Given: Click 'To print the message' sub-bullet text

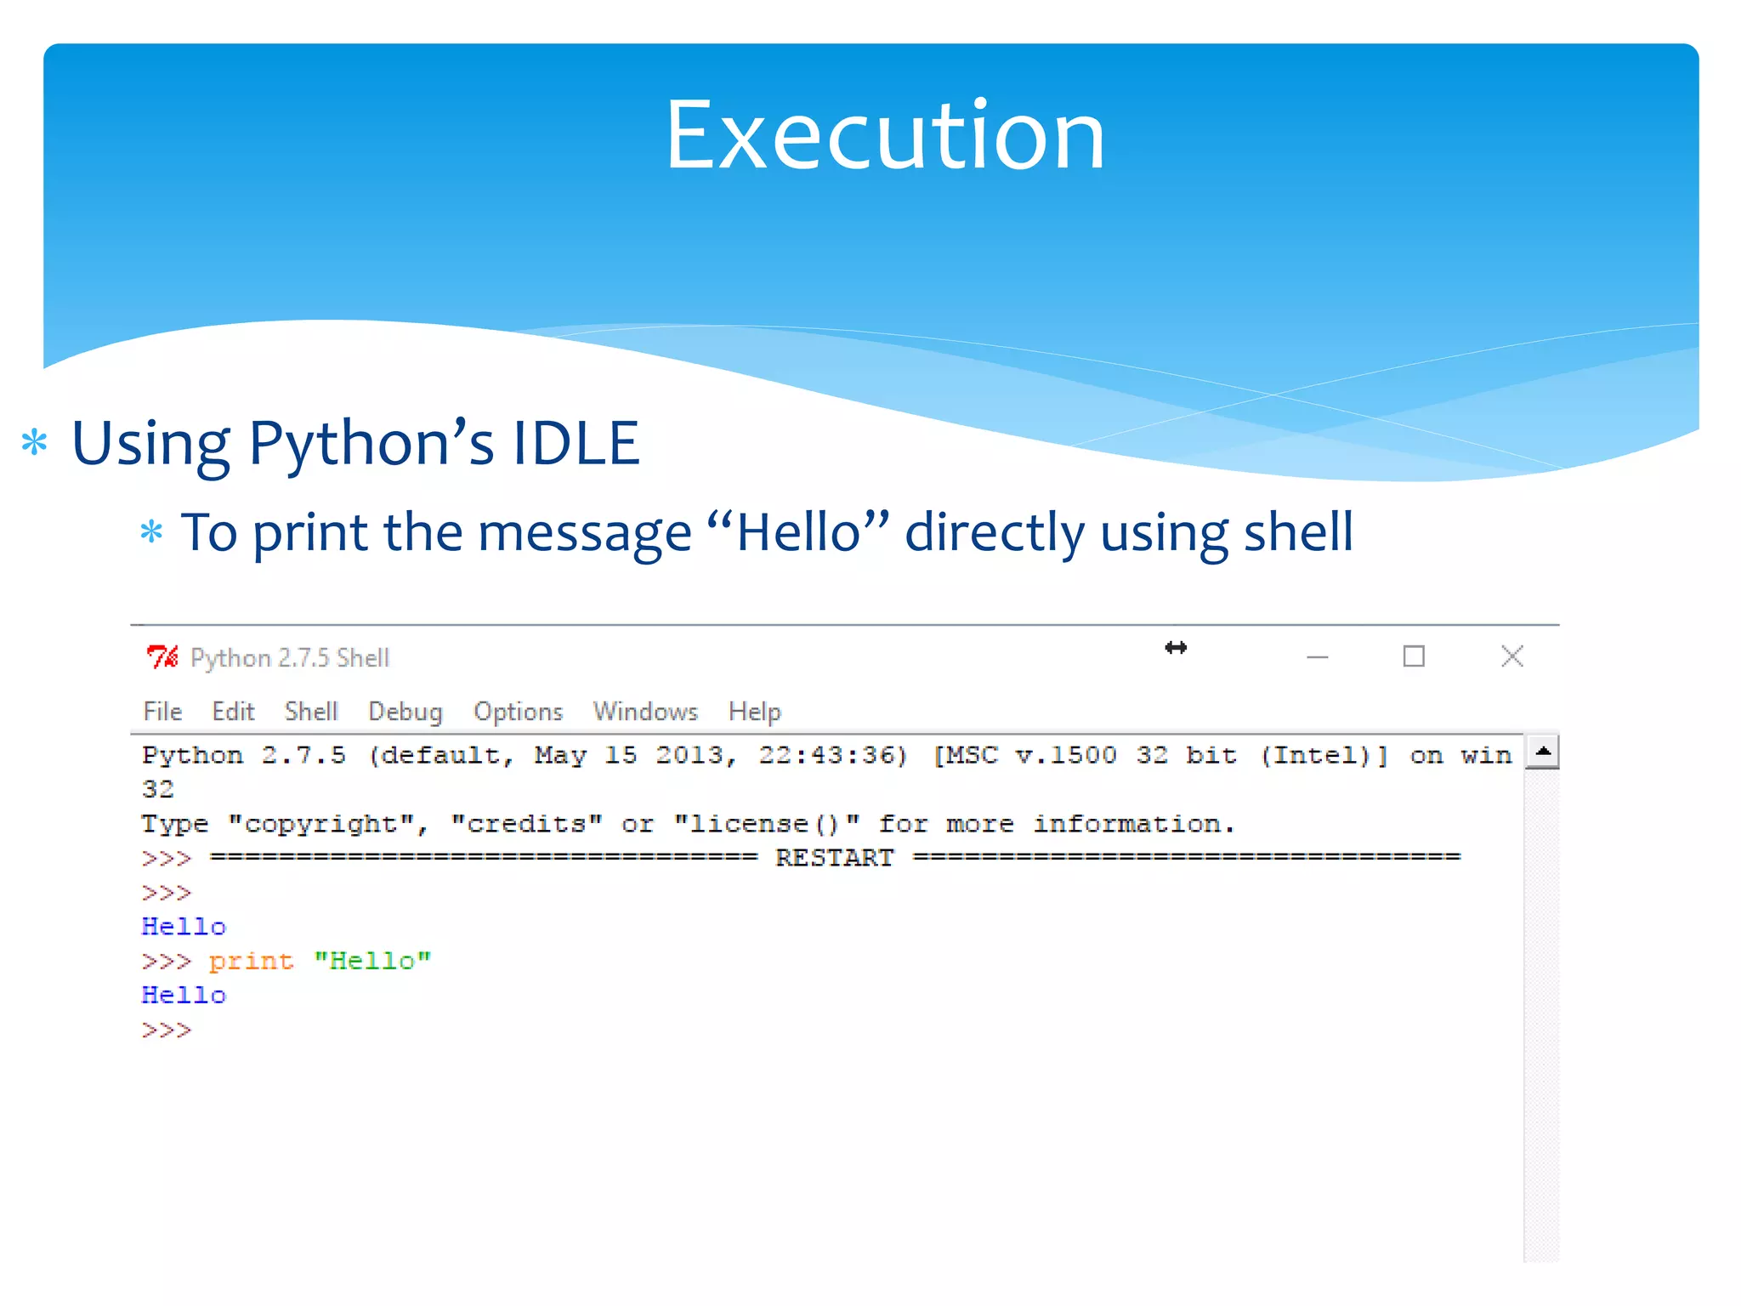Looking at the screenshot, I should click(x=767, y=534).
